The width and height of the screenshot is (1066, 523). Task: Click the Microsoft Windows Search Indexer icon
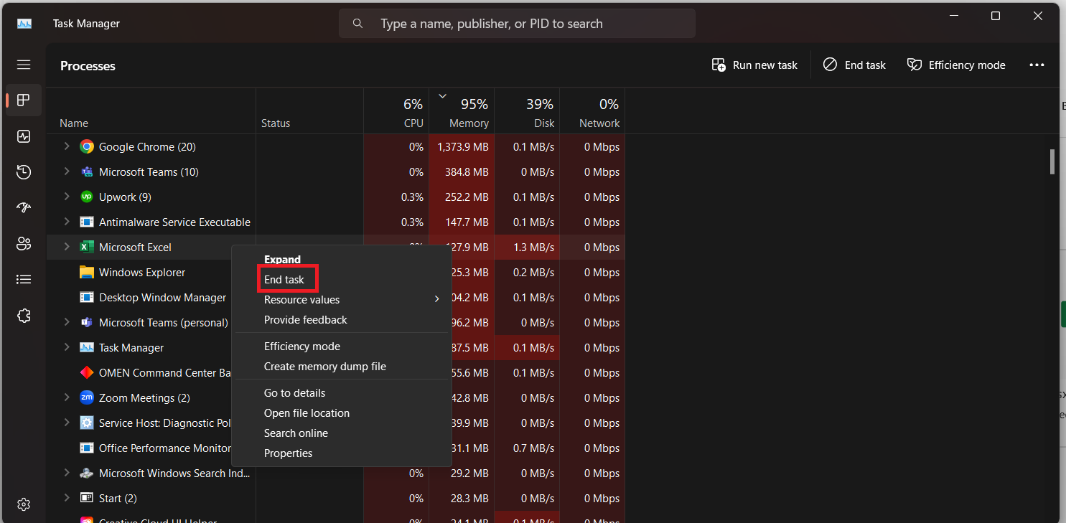pos(87,473)
